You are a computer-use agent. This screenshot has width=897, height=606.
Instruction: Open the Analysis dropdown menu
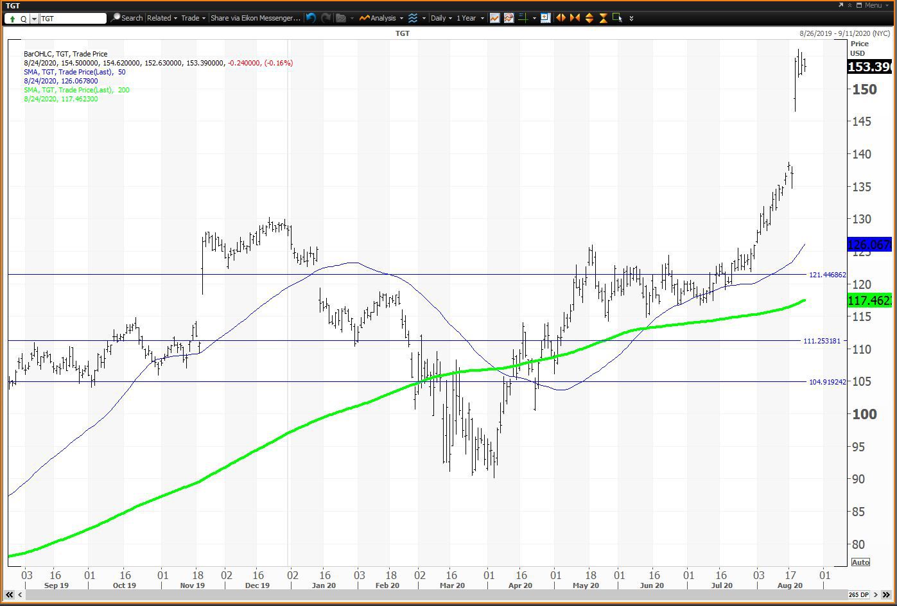pos(381,18)
